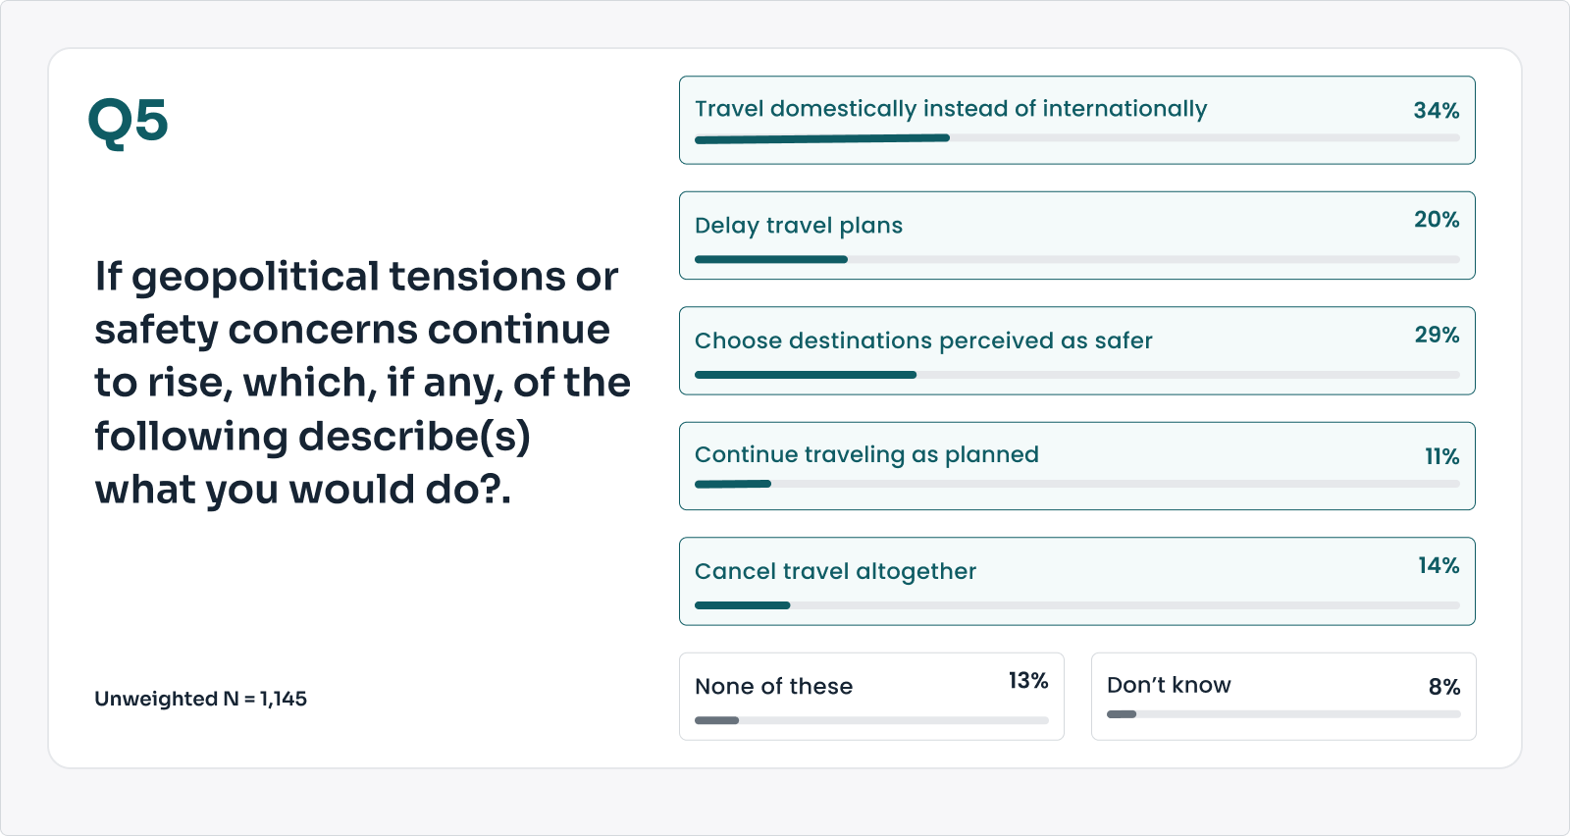
Task: Click the 'None of these' gray bar
Action: (x=871, y=720)
